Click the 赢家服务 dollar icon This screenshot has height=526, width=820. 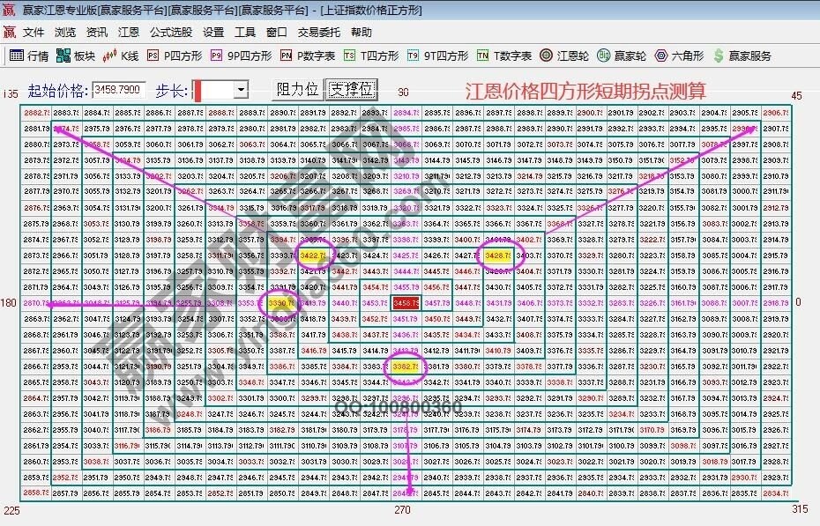click(x=742, y=56)
